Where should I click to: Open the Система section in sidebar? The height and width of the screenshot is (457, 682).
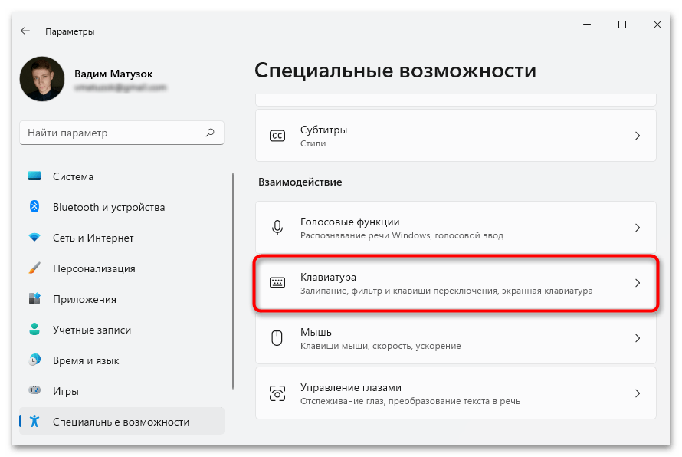73,176
